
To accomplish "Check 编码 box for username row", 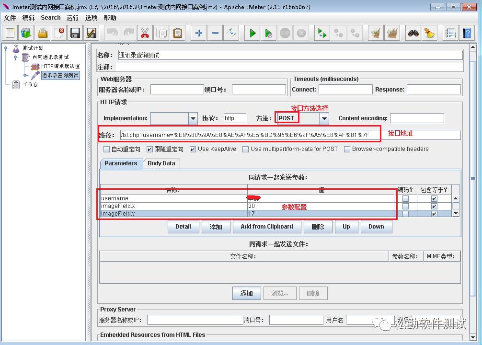I will 405,199.
